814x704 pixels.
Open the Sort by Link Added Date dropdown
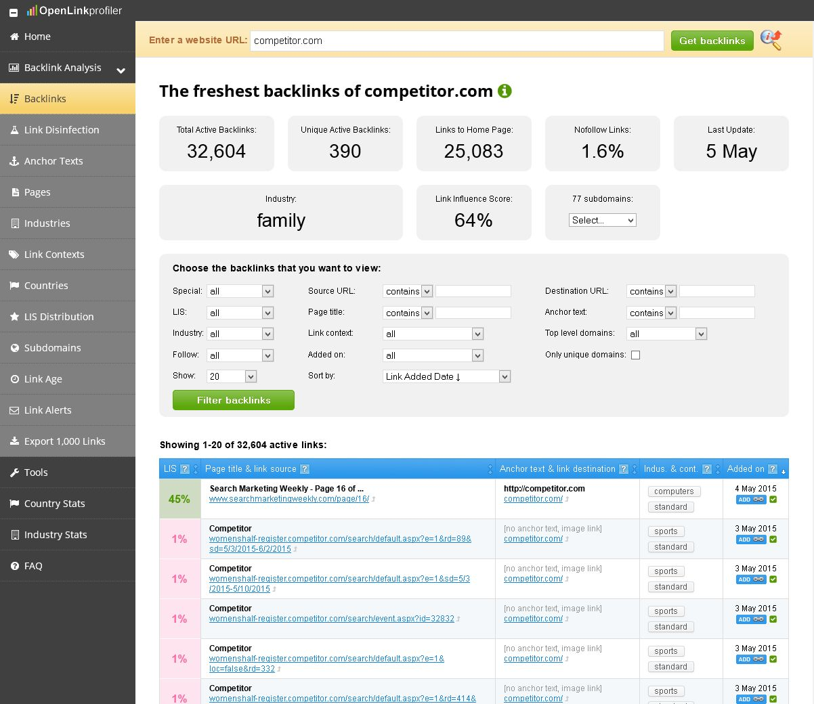[x=447, y=376]
